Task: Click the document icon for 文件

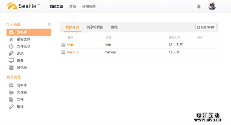Action: coord(11,100)
